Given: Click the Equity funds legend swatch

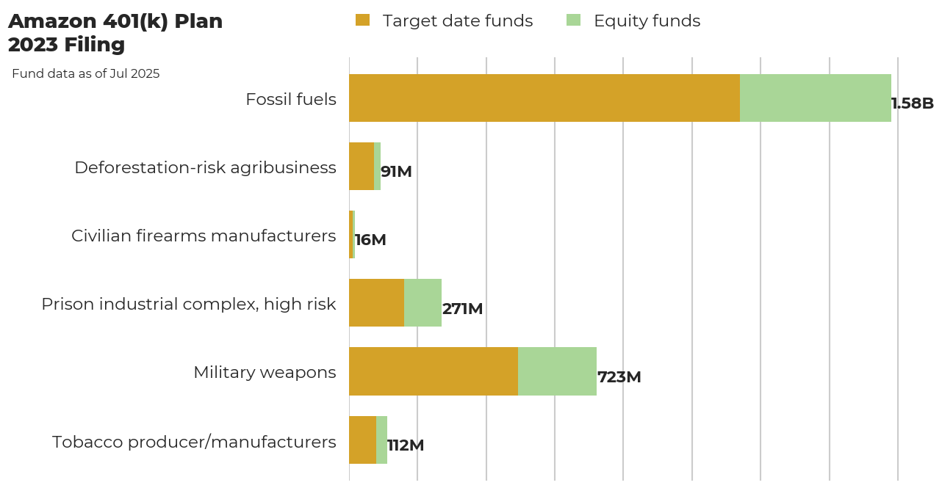Looking at the screenshot, I should [574, 20].
